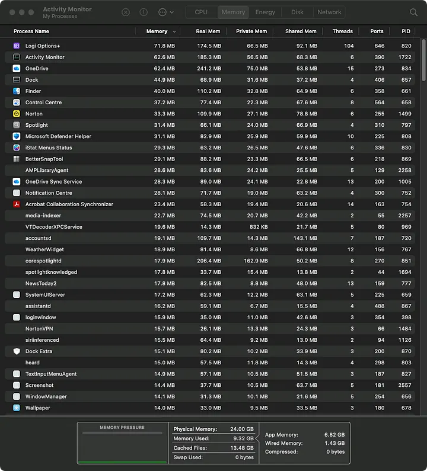Click the Control Centre icon
Viewport: 427px width, 471px height.
pyautogui.click(x=17, y=102)
